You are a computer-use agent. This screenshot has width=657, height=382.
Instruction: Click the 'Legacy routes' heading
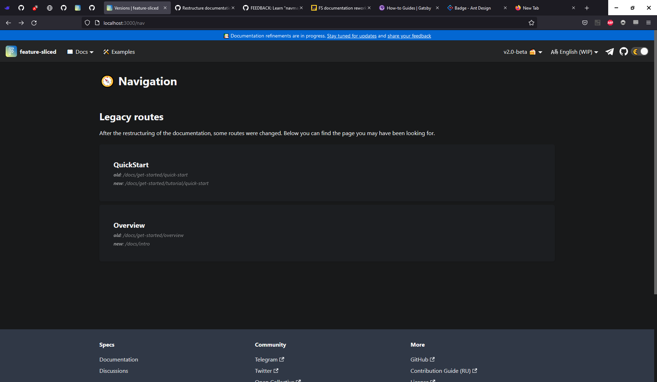(x=131, y=117)
